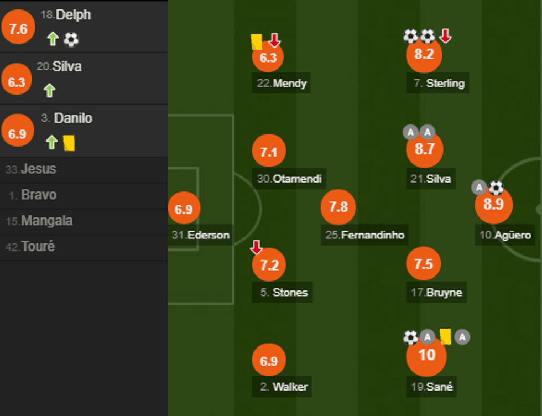The height and width of the screenshot is (416, 542).
Task: Click the 2. Walker name label
Action: click(283, 387)
